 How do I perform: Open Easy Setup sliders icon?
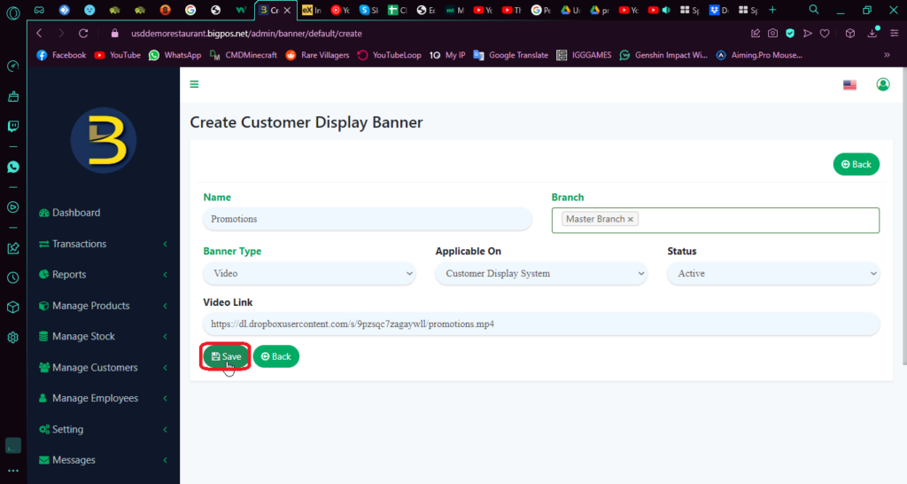(x=895, y=34)
